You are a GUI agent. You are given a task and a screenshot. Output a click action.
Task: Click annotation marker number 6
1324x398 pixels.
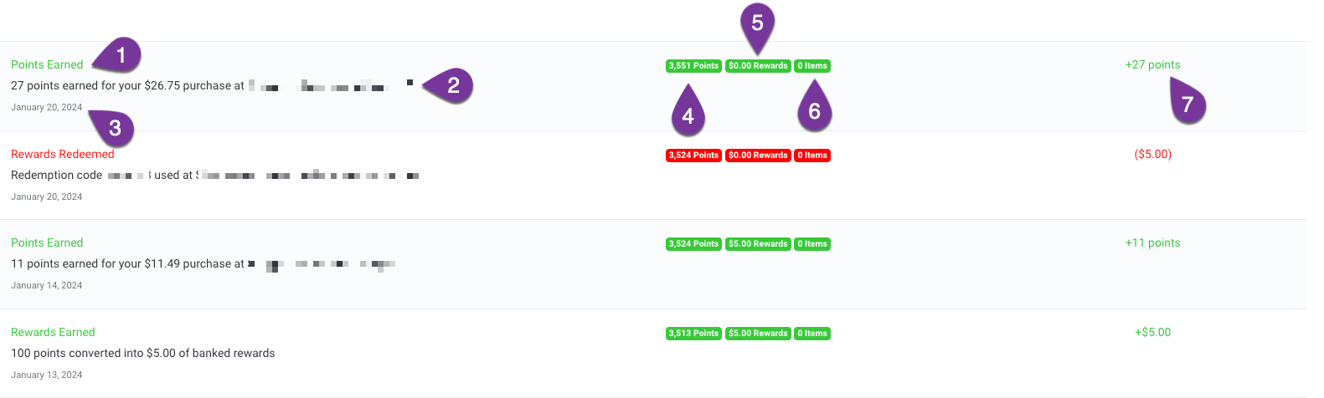pos(814,110)
